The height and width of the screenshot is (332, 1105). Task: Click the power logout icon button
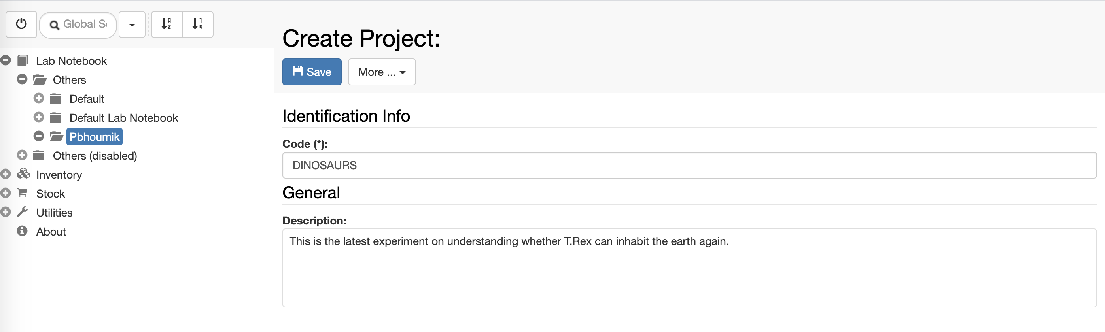21,25
